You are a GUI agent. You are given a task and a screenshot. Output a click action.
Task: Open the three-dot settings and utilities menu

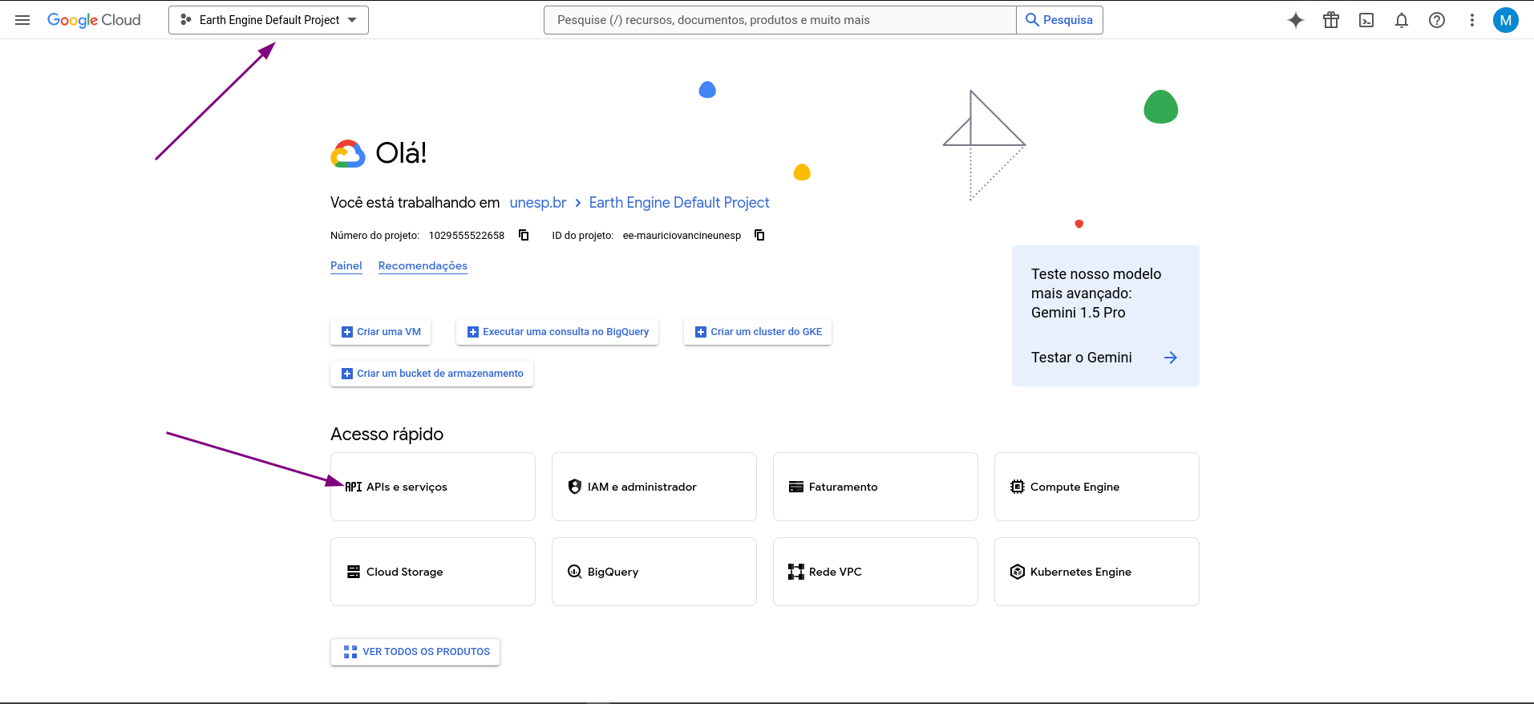pos(1472,20)
